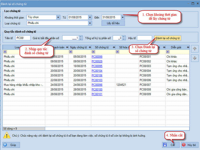
Task: Open the Từ date picker arrow
Action: pyautogui.click(x=90, y=17)
